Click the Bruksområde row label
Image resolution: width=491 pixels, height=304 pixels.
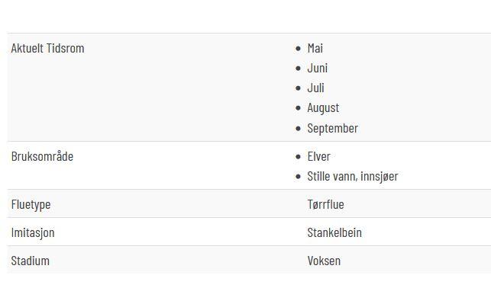pos(42,156)
